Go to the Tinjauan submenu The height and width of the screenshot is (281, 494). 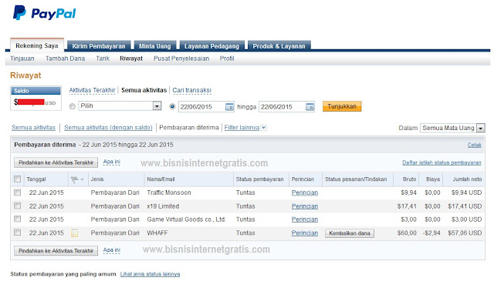tap(22, 59)
